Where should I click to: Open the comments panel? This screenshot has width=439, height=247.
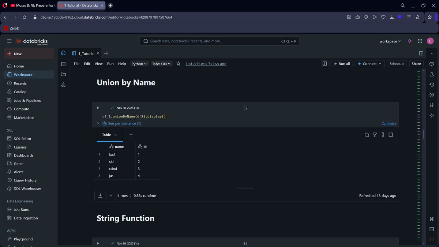tap(432, 64)
